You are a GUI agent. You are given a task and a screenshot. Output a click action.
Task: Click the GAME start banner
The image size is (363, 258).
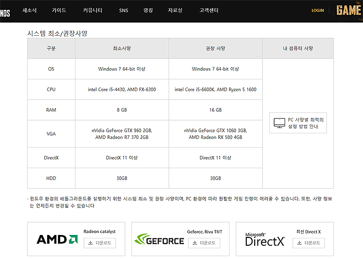tap(349, 11)
